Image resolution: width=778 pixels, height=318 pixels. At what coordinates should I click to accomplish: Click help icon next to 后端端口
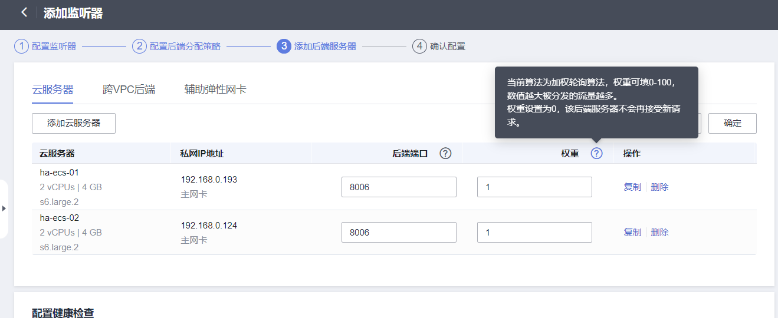(x=445, y=153)
